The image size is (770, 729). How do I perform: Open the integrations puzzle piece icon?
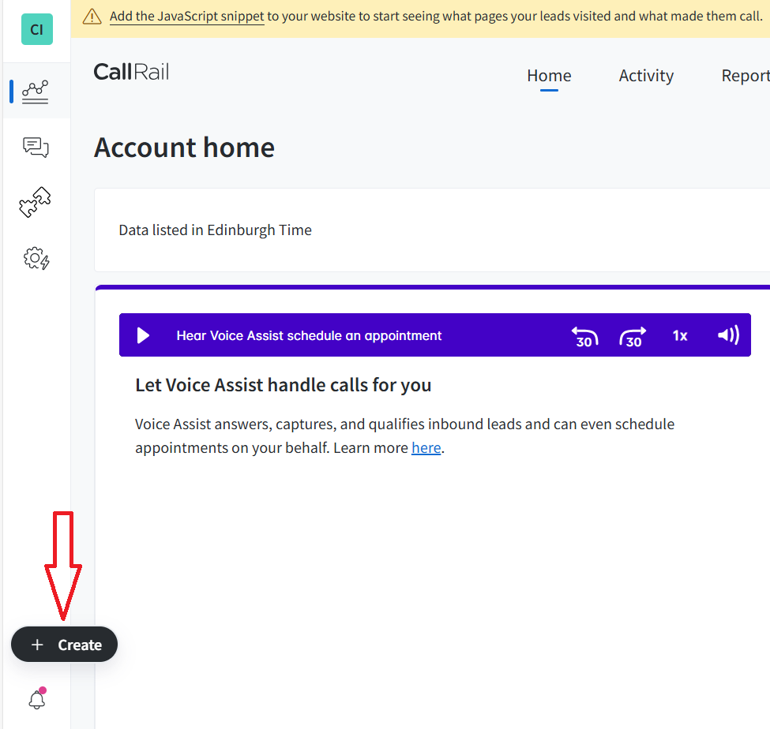point(35,202)
